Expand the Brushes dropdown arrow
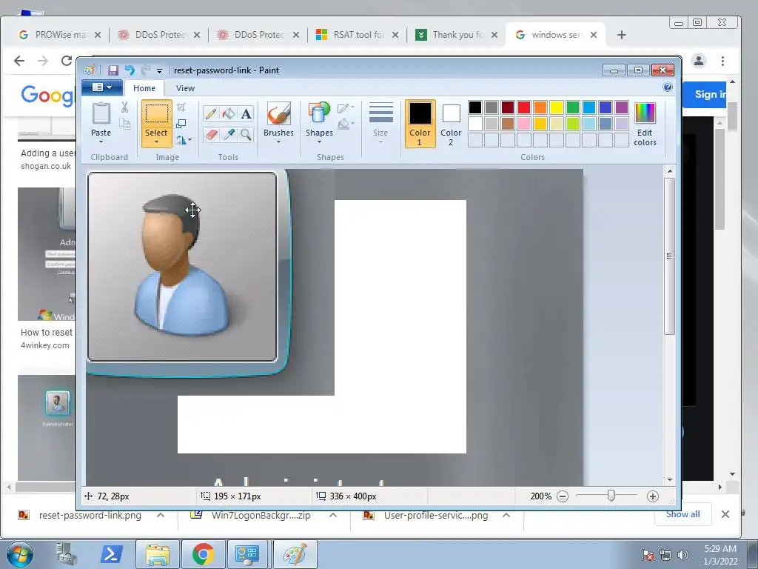The width and height of the screenshot is (758, 569). (x=278, y=142)
